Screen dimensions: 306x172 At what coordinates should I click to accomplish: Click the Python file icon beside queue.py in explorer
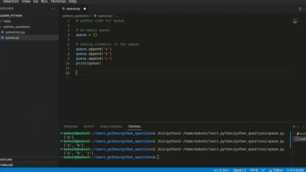[x=2, y=38]
